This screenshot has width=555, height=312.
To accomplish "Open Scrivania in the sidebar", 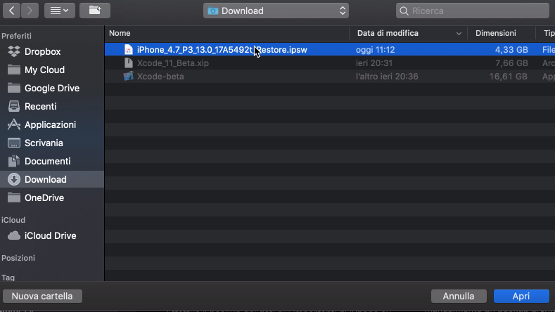I will [x=44, y=143].
